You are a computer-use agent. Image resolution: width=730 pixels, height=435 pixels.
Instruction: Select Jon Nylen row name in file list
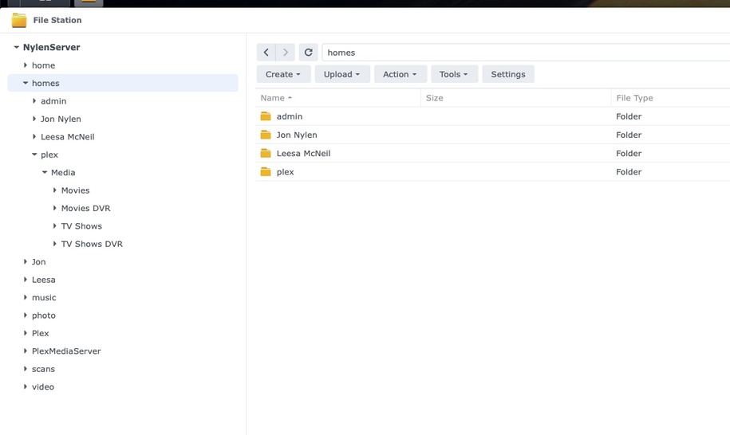coord(297,135)
